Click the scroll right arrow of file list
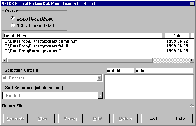The width and height of the screenshot is (196, 126). click(x=192, y=60)
